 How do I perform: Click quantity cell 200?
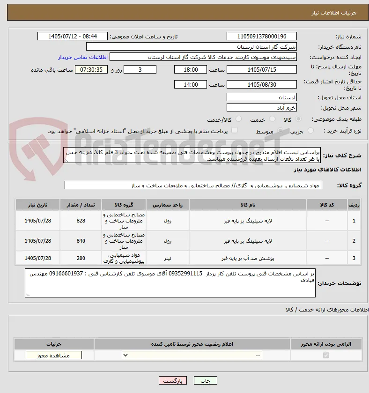tap(81, 258)
